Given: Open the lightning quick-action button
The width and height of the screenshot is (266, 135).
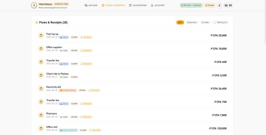Looking at the screenshot, I should (x=219, y=5).
